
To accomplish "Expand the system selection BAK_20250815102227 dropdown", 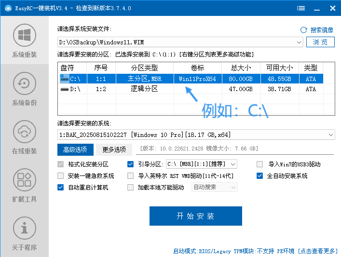I will tap(331, 135).
